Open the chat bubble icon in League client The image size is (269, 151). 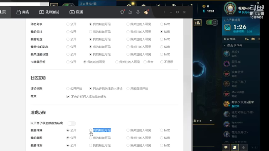coord(226,147)
